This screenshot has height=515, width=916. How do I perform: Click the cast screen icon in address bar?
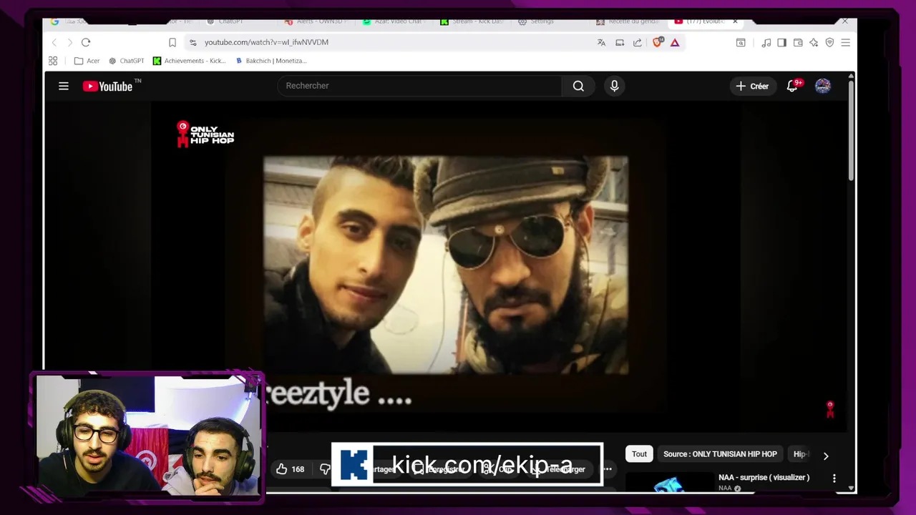620,42
